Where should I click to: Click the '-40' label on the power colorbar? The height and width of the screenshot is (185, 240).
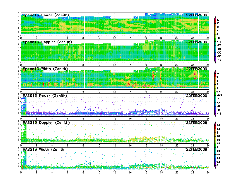(x=219, y=60)
